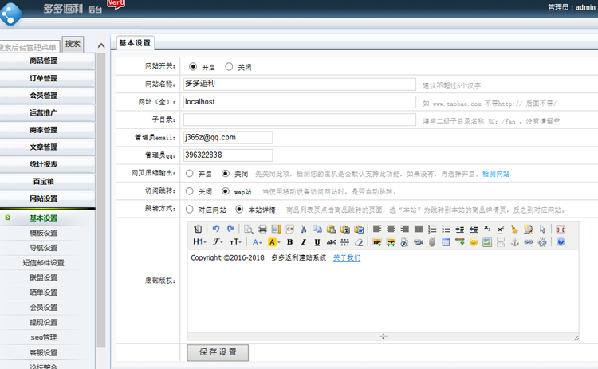This screenshot has height=369, width=598.
Task: Open the font size tT dropdown
Action: tap(235, 242)
